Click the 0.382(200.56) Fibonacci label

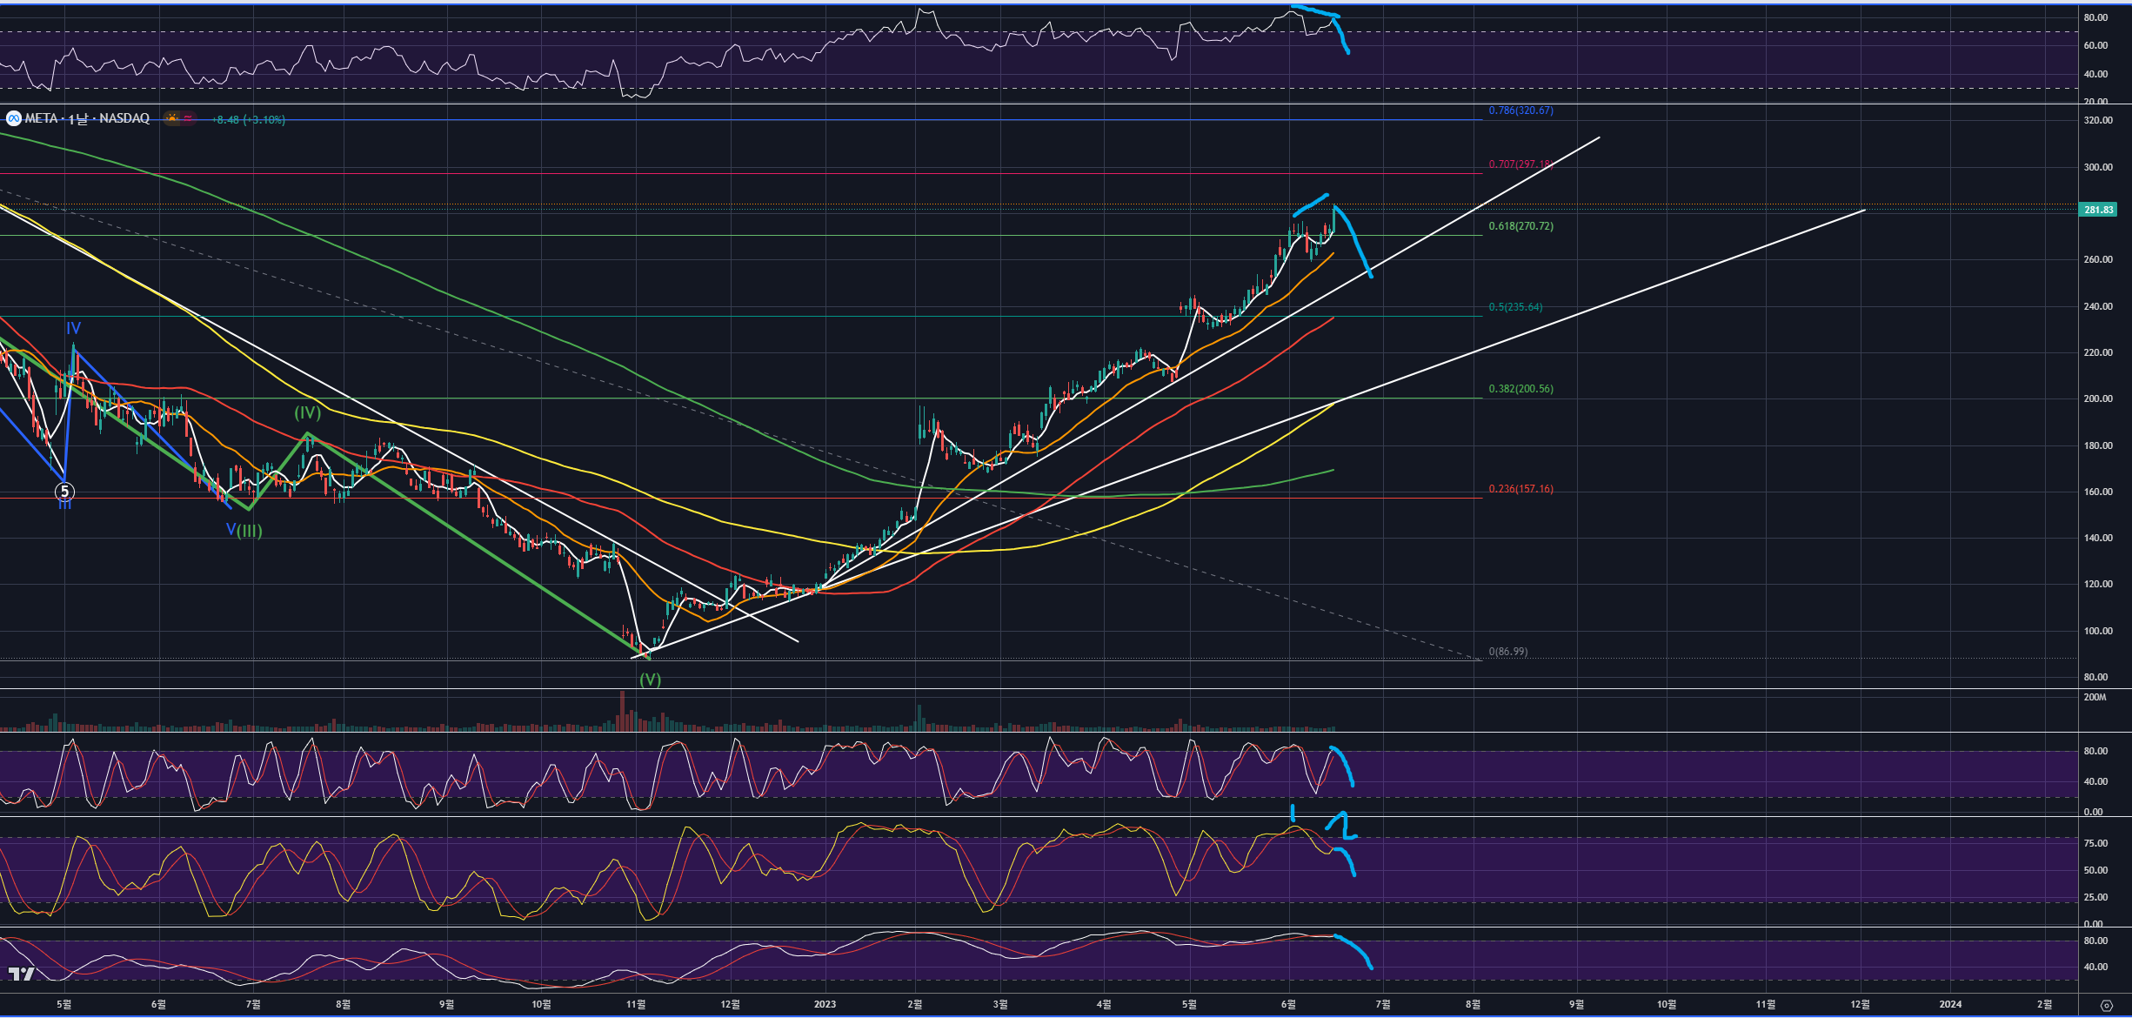tap(1520, 389)
